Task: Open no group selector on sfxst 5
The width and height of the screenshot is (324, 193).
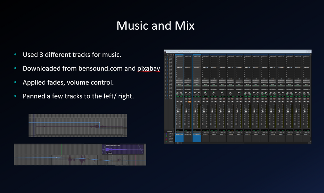Action: [x=281, y=89]
